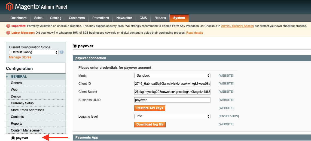Click the Restore API keys button

click(x=150, y=108)
